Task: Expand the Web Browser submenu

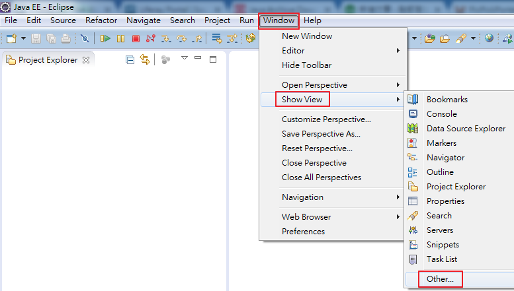Action: pyautogui.click(x=333, y=217)
